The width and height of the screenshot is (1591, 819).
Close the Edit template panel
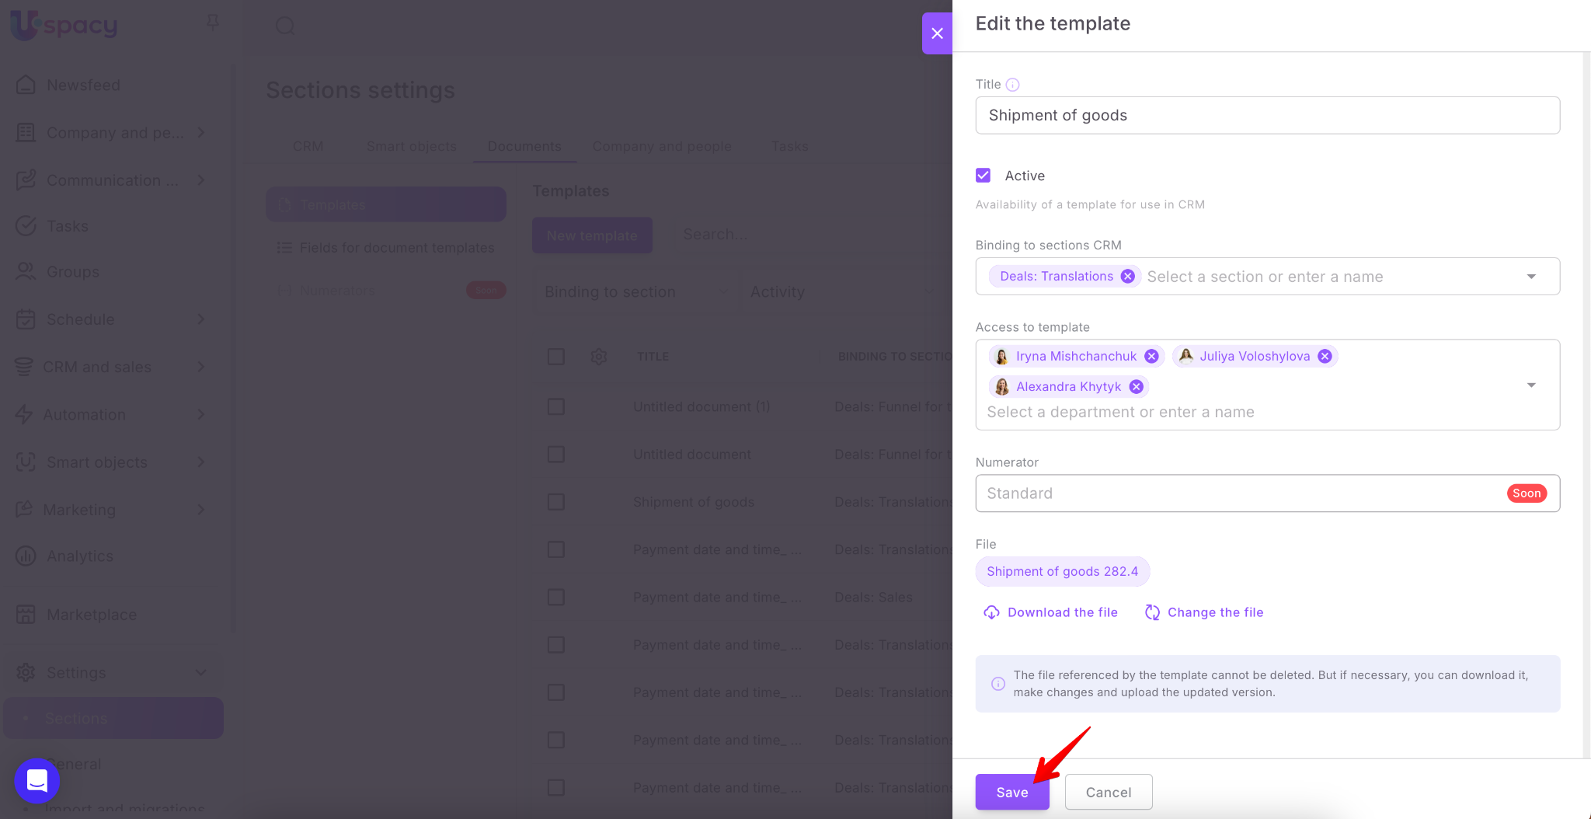pos(937,33)
